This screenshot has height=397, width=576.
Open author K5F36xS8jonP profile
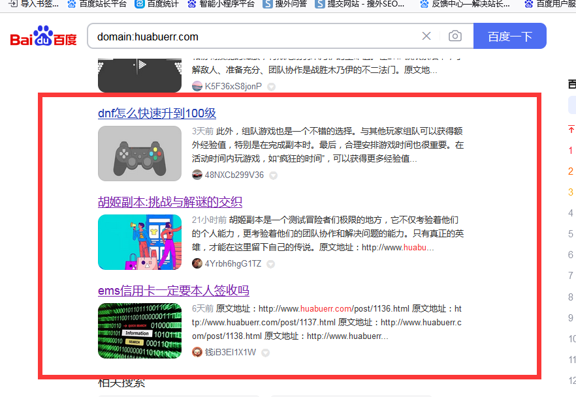click(x=233, y=86)
